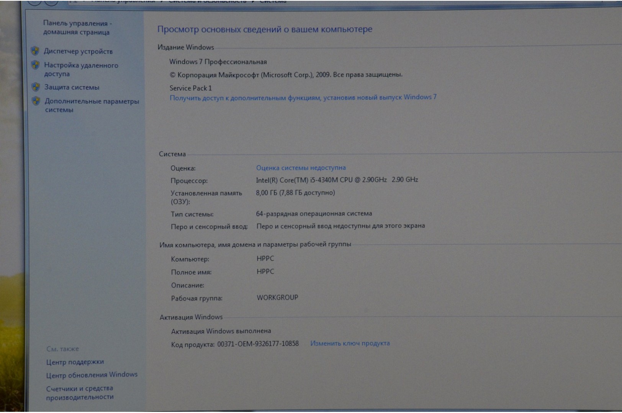Open Центр поддержки in See also section

pos(75,362)
